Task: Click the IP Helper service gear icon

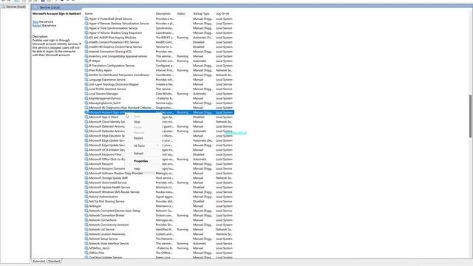Action: point(86,61)
